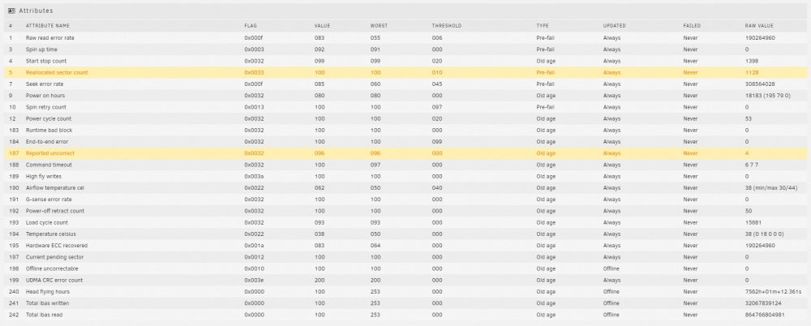This screenshot has width=811, height=326.
Task: Select the Airflow temperature cel row
Action: [405, 188]
